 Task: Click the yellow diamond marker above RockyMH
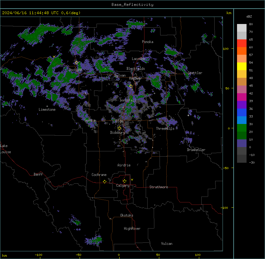pyautogui.click(x=77, y=63)
